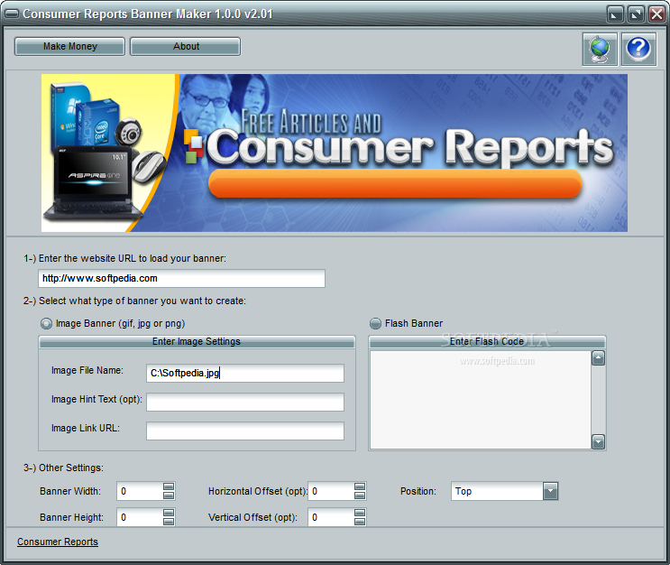
Task: Increase Banner Height value
Action: [169, 513]
